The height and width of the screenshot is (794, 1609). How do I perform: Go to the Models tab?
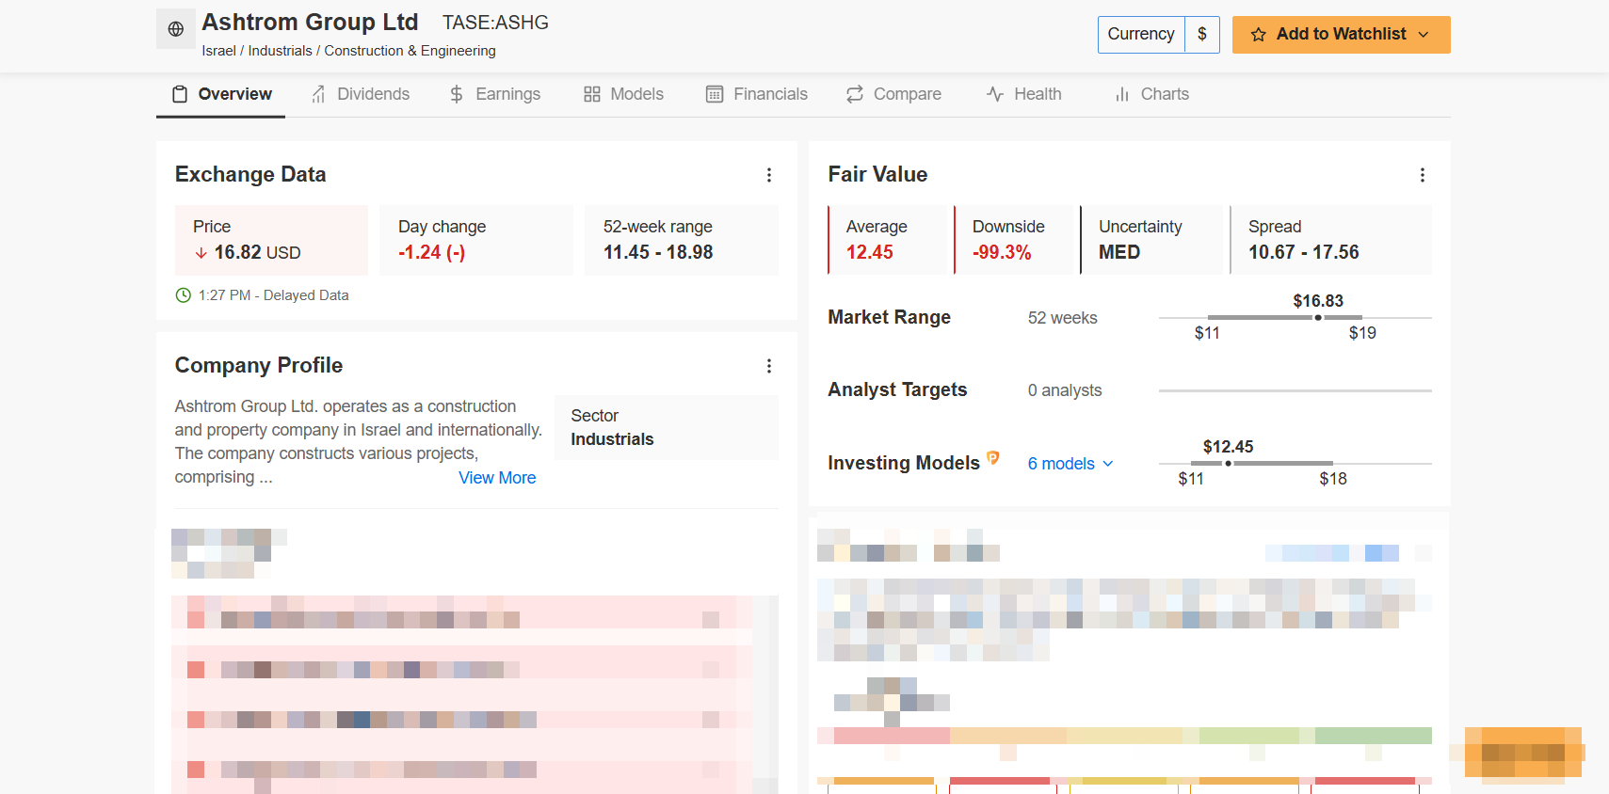[623, 94]
